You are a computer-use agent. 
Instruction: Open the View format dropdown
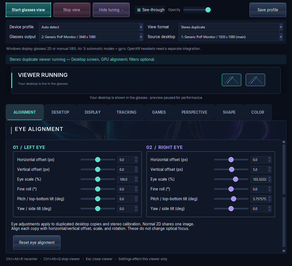click(231, 27)
